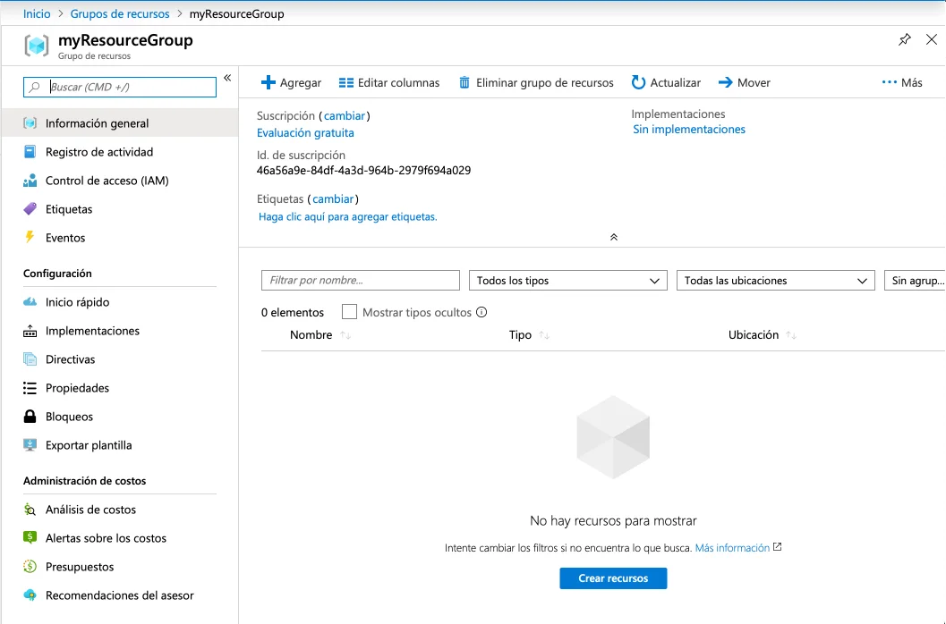Click the Control de acceso (IAM) icon
Screen dimensions: 946x624
point(30,181)
